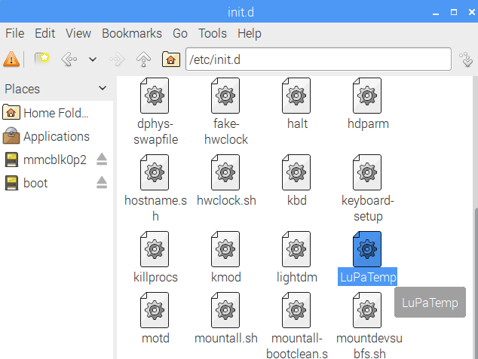Screen dimensions: 478x359
Task: Click the 'kmod' file name label
Action: pos(226,277)
